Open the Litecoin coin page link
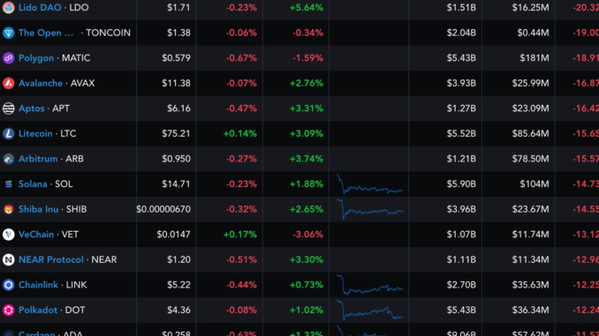Viewport: 599px width, 336px height. (x=35, y=133)
